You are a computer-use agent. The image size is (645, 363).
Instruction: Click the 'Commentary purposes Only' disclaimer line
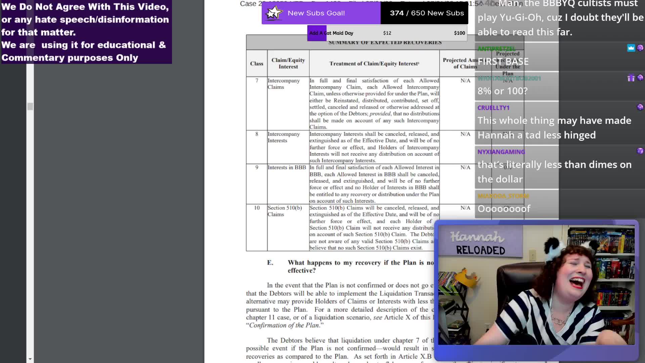pos(70,58)
